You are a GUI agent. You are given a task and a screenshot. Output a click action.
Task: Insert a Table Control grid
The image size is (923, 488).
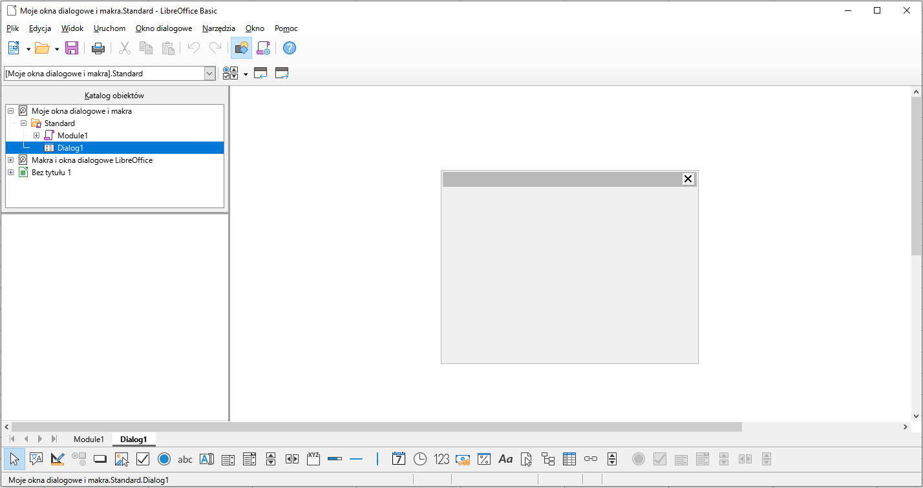[x=569, y=459]
